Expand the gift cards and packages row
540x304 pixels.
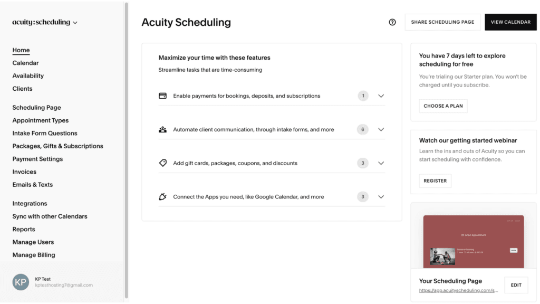[x=381, y=163]
